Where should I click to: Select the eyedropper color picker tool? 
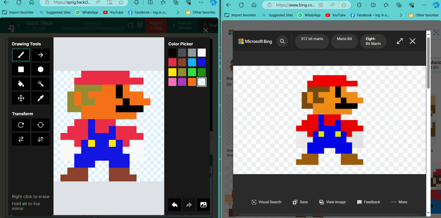[41, 98]
